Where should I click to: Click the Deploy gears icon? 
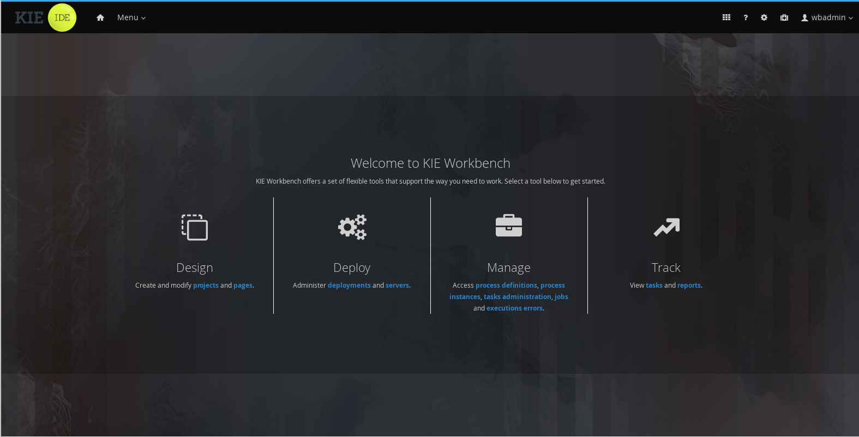pyautogui.click(x=352, y=227)
